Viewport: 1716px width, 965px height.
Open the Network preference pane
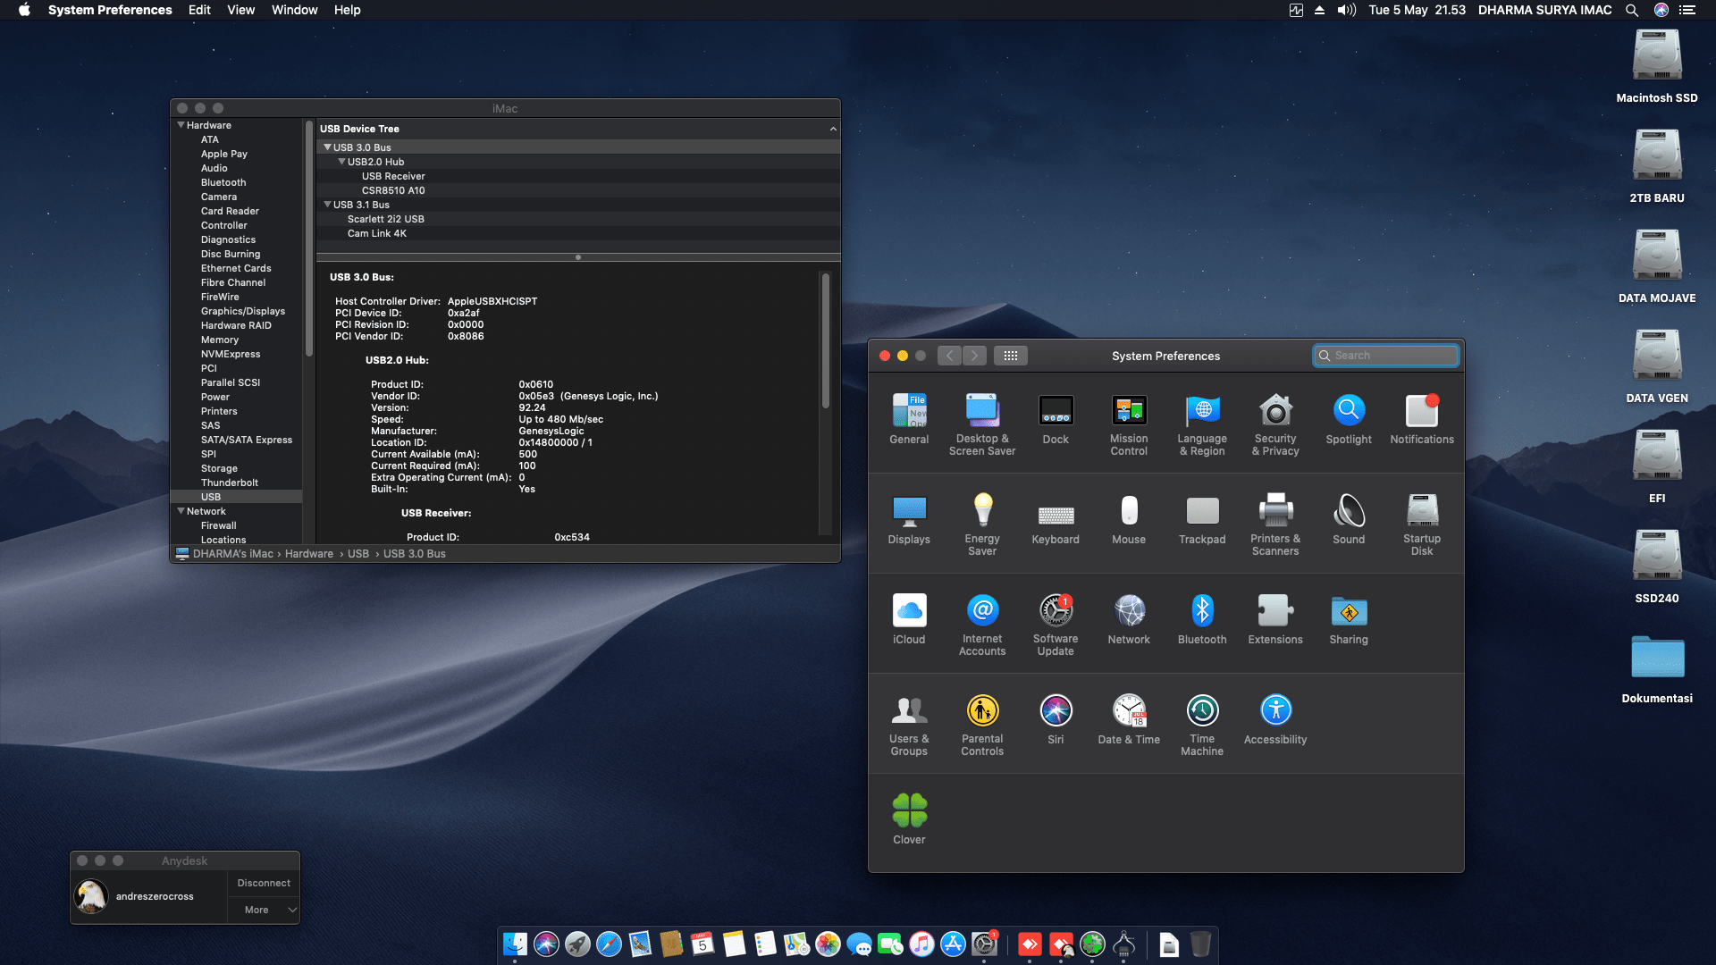[x=1129, y=618]
